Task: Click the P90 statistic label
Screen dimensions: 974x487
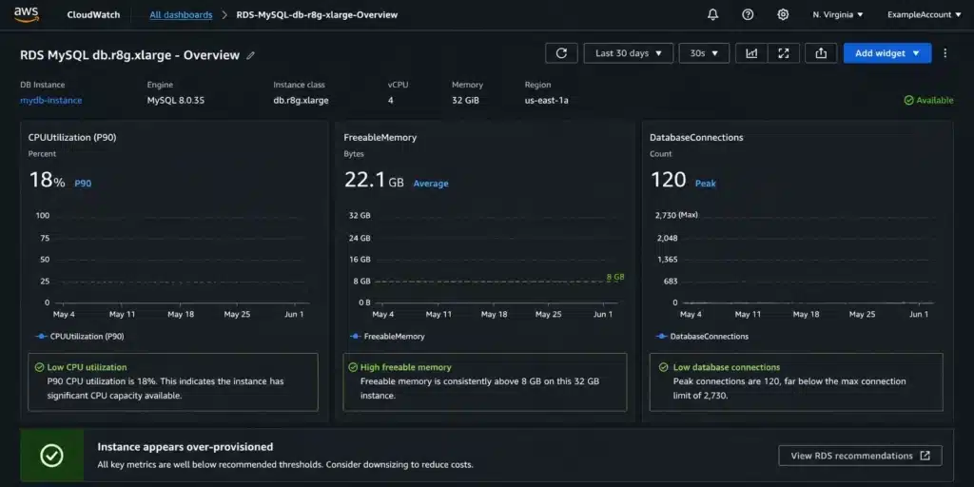Action: click(84, 184)
